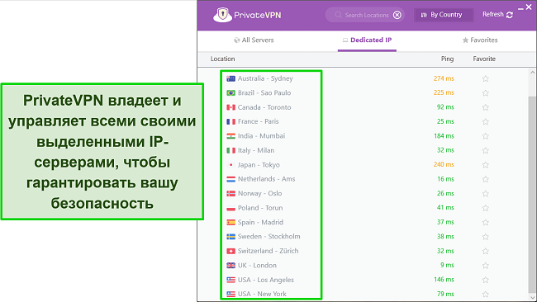Click the India flag icon

coord(230,136)
